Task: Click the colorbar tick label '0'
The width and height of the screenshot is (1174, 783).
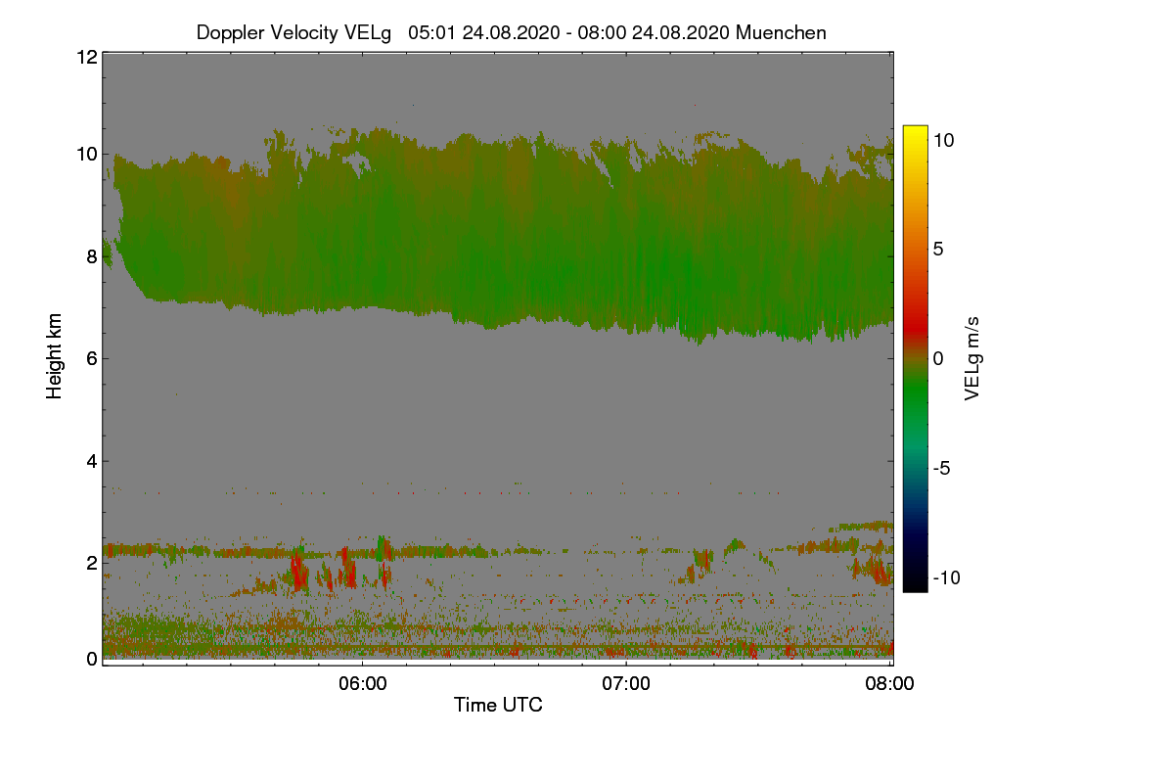Action: 938,358
